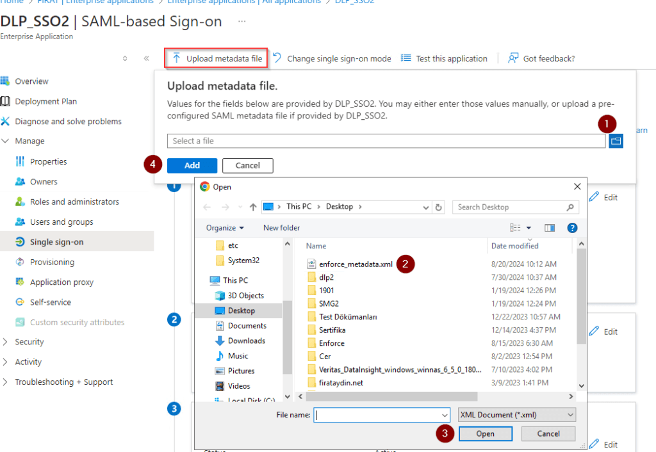Screen dimensions: 656x452
Task: Open Users and groups menu item
Action: 61,222
